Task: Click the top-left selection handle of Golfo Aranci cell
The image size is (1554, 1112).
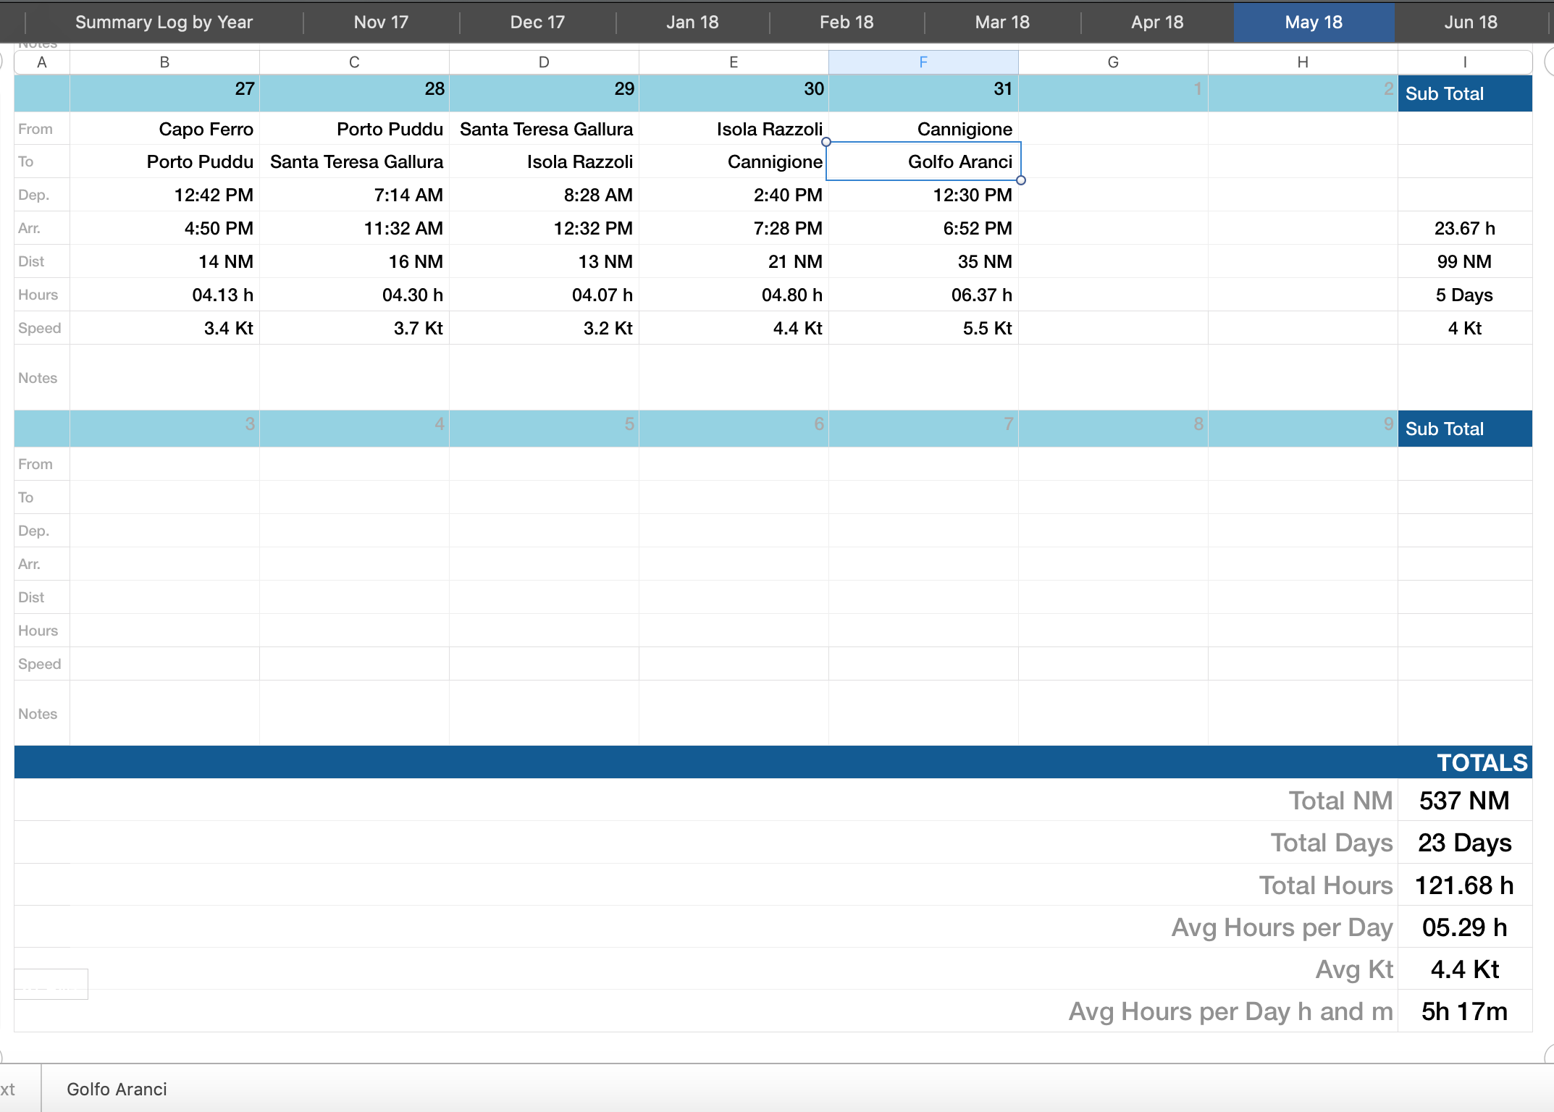Action: click(x=826, y=142)
